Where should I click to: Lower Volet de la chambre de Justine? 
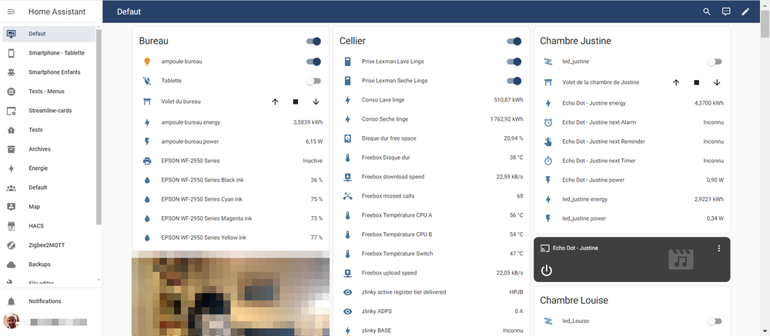pos(717,82)
